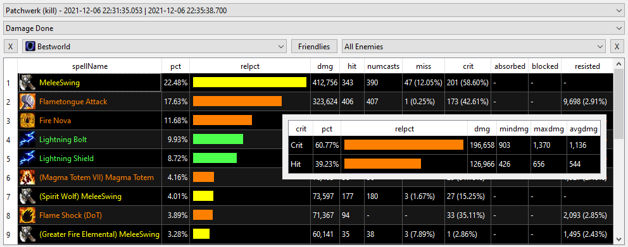628x247 pixels.
Task: Sort by the blocked column header
Action: click(544, 66)
